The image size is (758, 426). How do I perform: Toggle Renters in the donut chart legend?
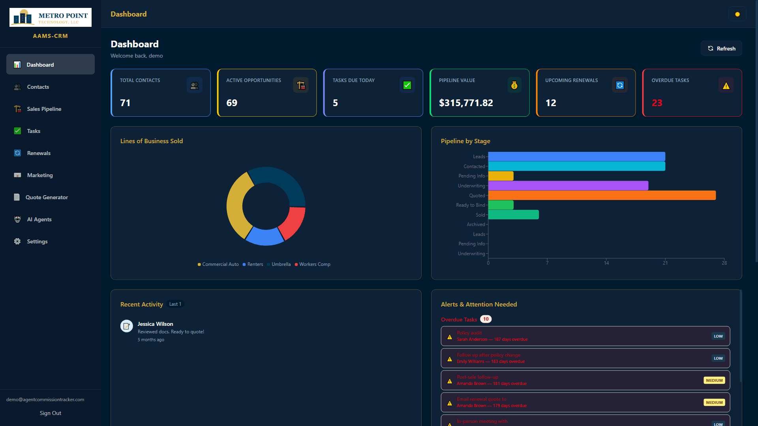point(253,264)
